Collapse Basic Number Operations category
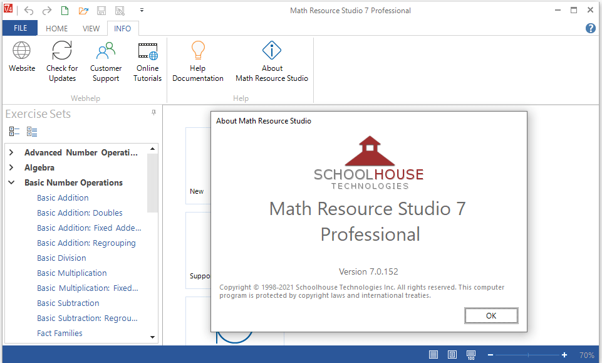 (11, 182)
